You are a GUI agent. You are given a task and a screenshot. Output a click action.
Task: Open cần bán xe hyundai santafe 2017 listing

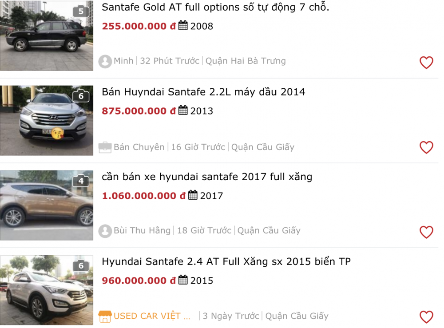coord(207,177)
